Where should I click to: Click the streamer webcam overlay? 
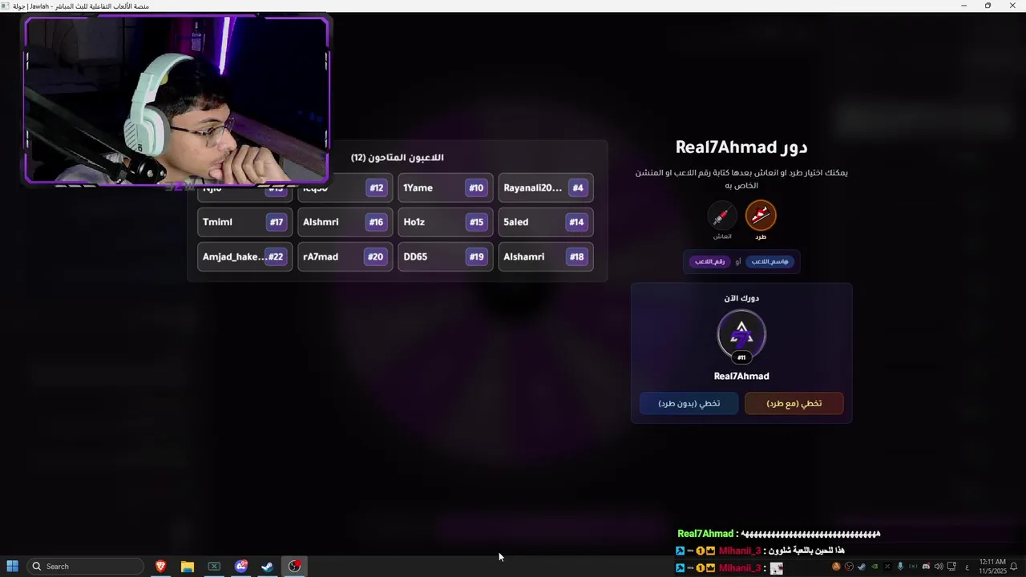(176, 101)
